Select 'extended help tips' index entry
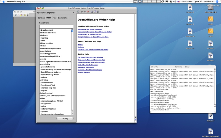 [48, 88]
